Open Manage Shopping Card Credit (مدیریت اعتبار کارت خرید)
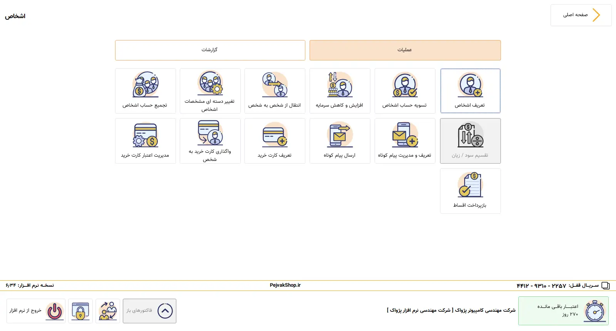This screenshot has height=331, width=616. (145, 141)
